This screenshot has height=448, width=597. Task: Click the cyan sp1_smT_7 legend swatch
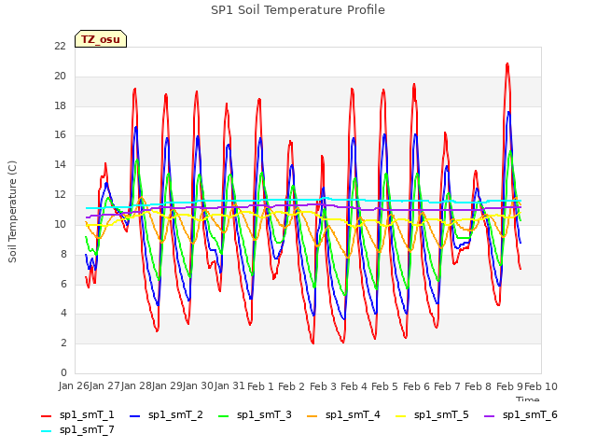[46, 431]
